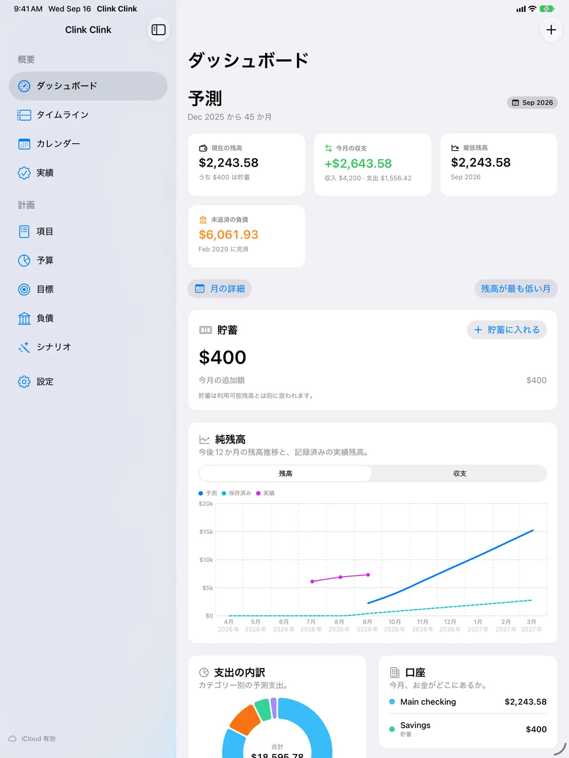
Task: Click the battery status icon
Action: (547, 9)
